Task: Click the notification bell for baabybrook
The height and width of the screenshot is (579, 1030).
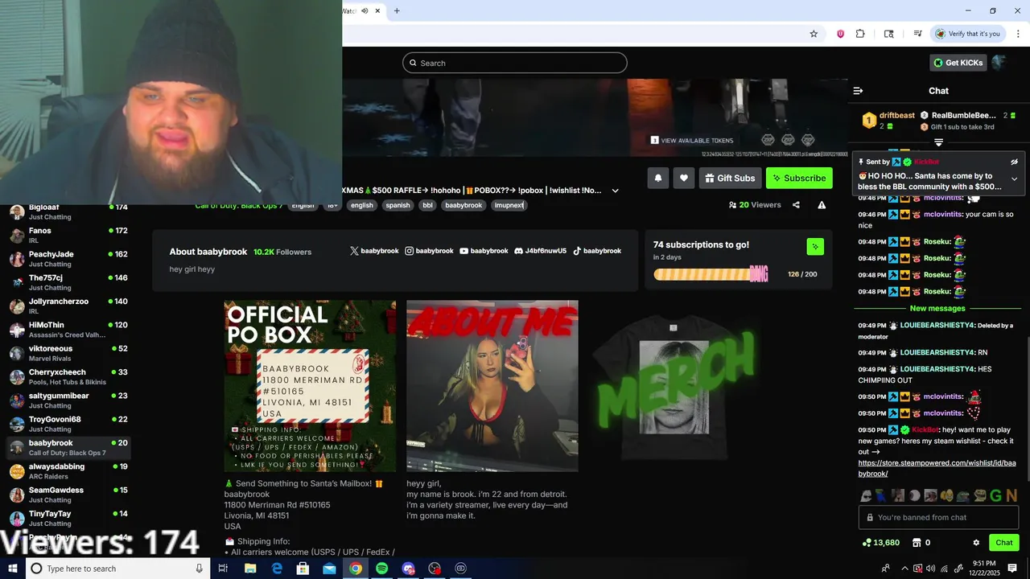Action: coord(657,178)
